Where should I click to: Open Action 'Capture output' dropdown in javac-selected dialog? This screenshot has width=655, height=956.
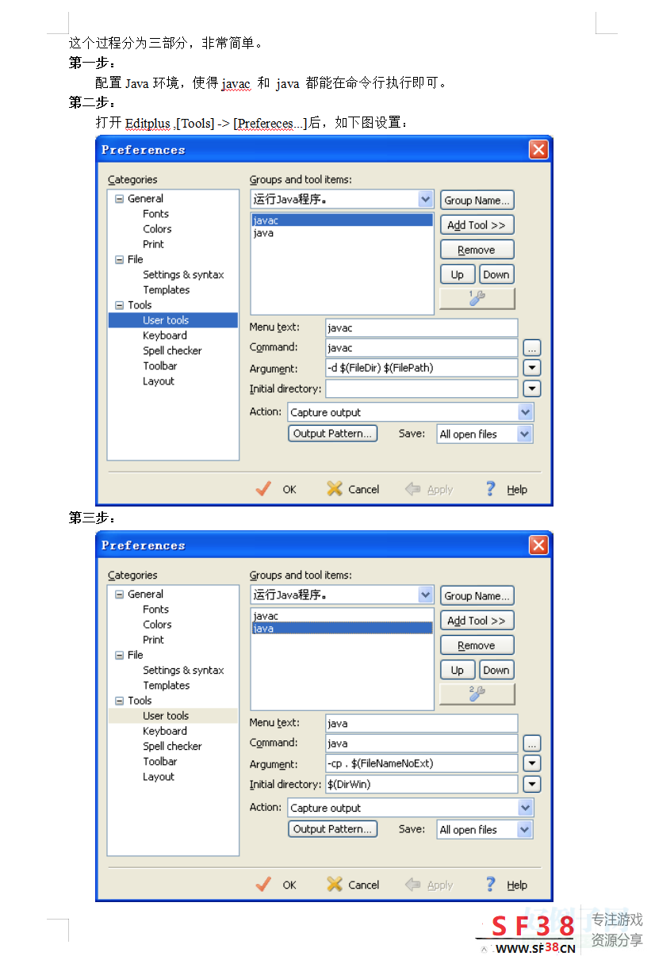[525, 412]
